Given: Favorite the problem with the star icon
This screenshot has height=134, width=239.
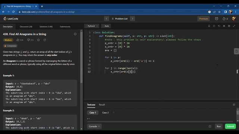Looking at the screenshot, I should [x=38, y=40].
